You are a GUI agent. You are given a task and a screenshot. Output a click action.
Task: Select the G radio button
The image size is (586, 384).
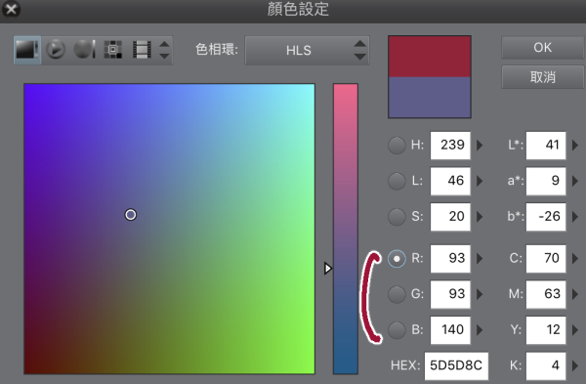(x=397, y=294)
